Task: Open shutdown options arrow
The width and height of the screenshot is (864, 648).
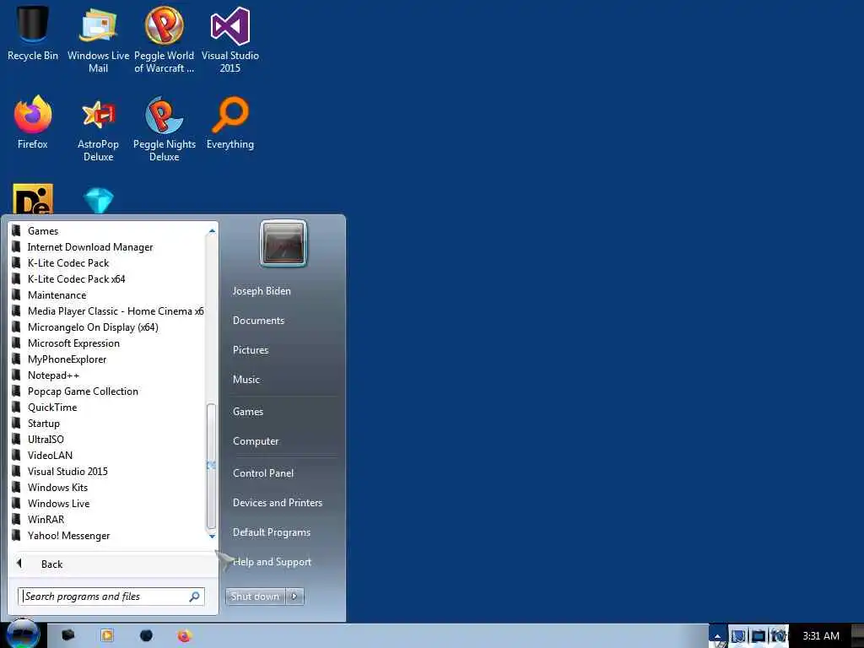Action: click(x=294, y=597)
